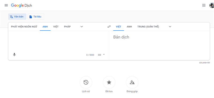Screen dimensions: 214x98
Task: Click the Tài liệu document button
Action: pos(36,17)
